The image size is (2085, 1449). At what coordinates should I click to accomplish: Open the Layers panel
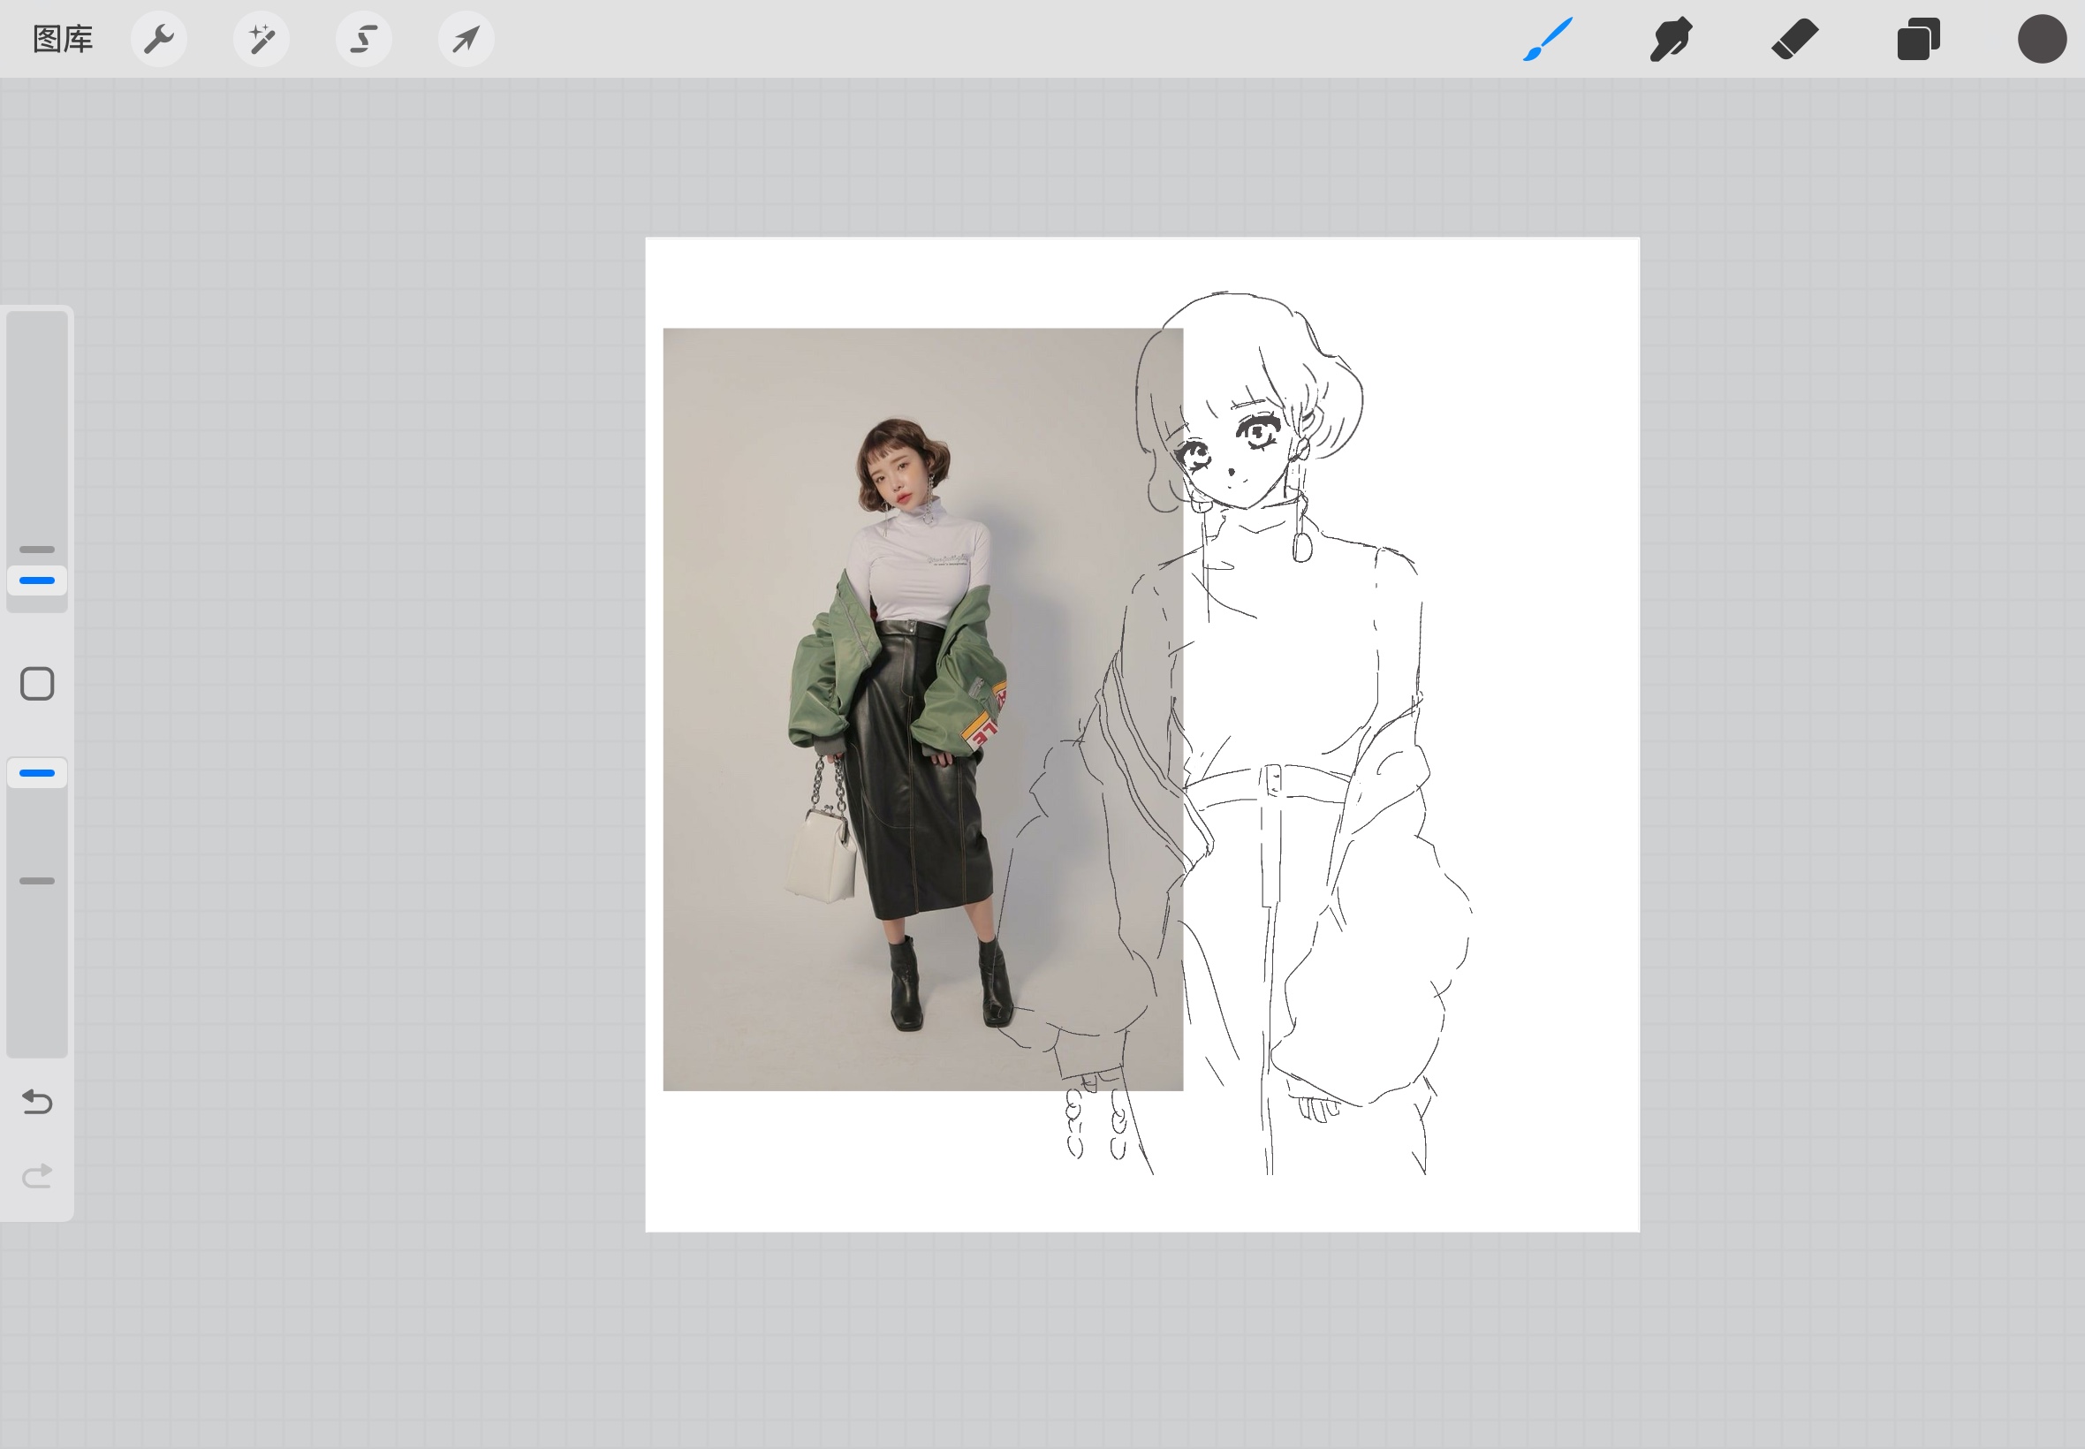tap(1918, 39)
